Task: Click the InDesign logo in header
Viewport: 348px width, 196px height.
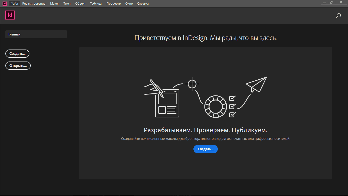Action: pyautogui.click(x=10, y=15)
